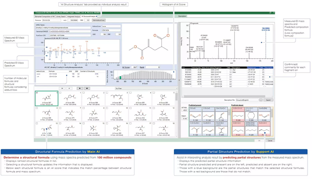The height and width of the screenshot is (179, 312).
Task: Click the Cancel button
Action: point(270,141)
